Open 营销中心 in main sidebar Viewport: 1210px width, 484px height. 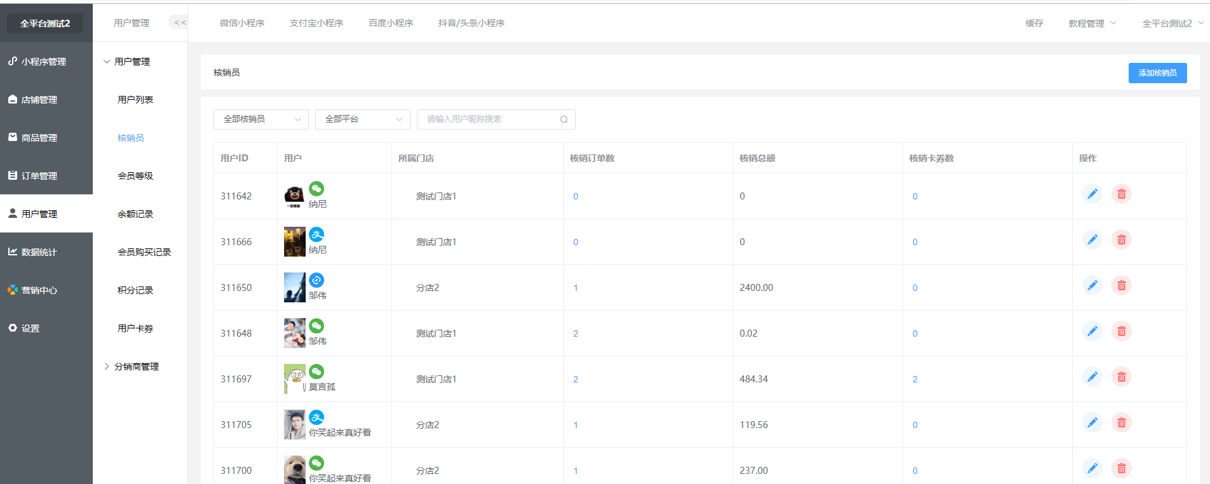(x=46, y=290)
